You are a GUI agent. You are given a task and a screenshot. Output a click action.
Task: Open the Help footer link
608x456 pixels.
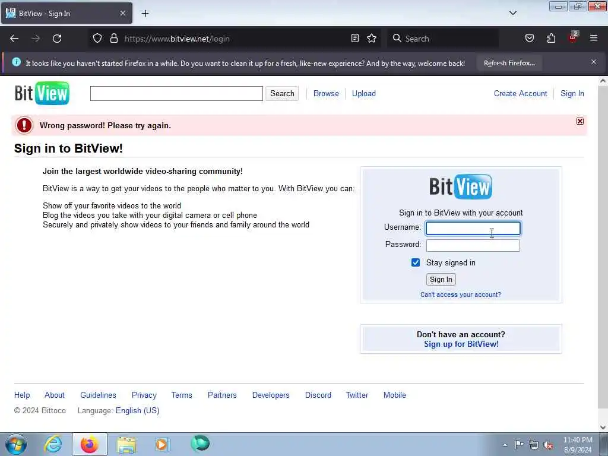coord(22,395)
